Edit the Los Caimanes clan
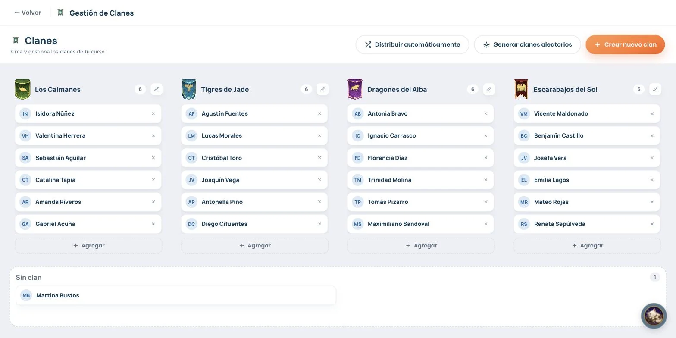The width and height of the screenshot is (676, 338). [156, 89]
